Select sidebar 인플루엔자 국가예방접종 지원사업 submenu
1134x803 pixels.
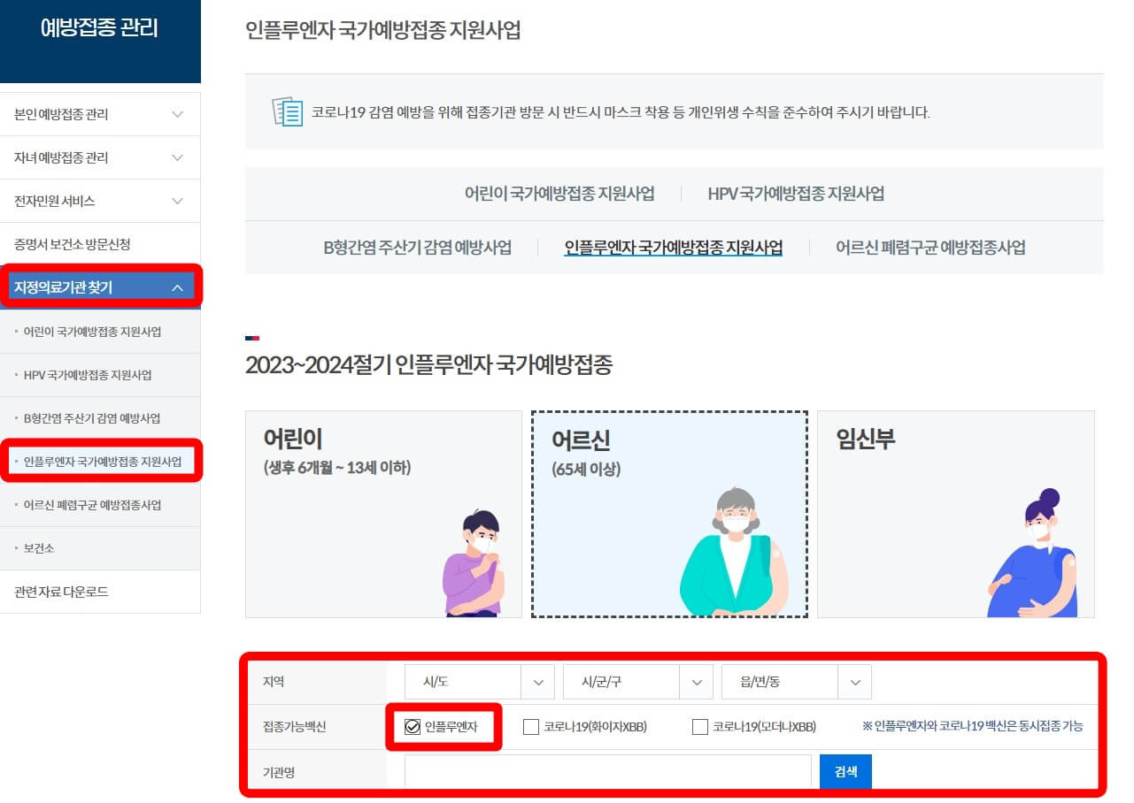(x=100, y=462)
